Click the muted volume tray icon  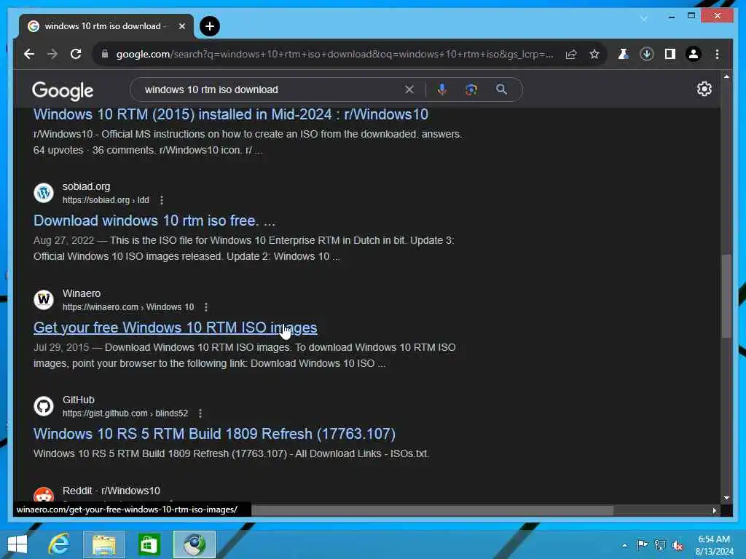678,544
